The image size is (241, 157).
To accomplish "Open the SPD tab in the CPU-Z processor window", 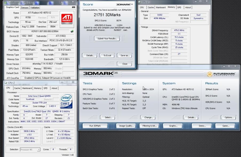I will tap(46, 88).
